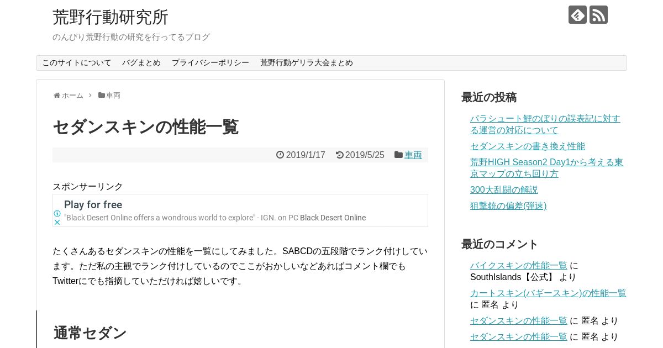The height and width of the screenshot is (348, 663).
Task: Click folder icon beside 車両 breadcrumb
Action: (102, 95)
